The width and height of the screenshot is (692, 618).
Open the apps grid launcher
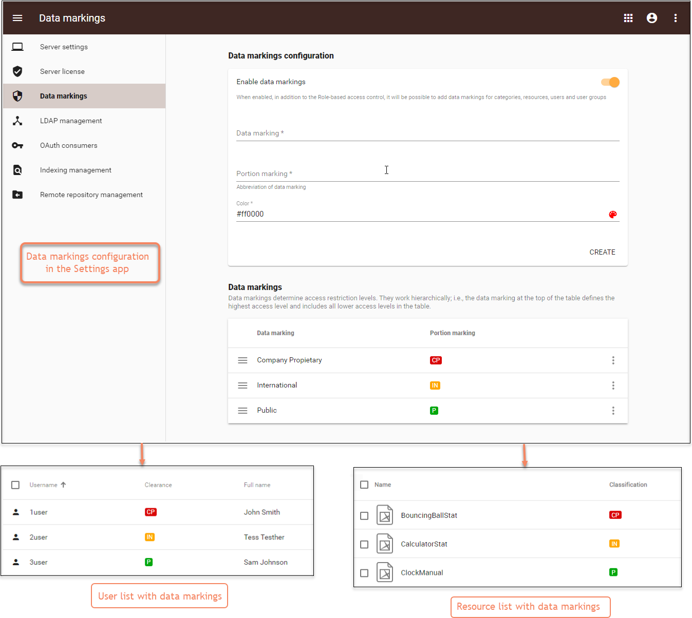coord(628,18)
